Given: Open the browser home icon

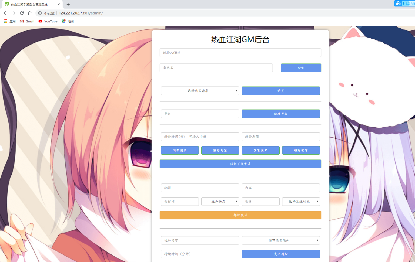Looking at the screenshot, I should pyautogui.click(x=30, y=13).
